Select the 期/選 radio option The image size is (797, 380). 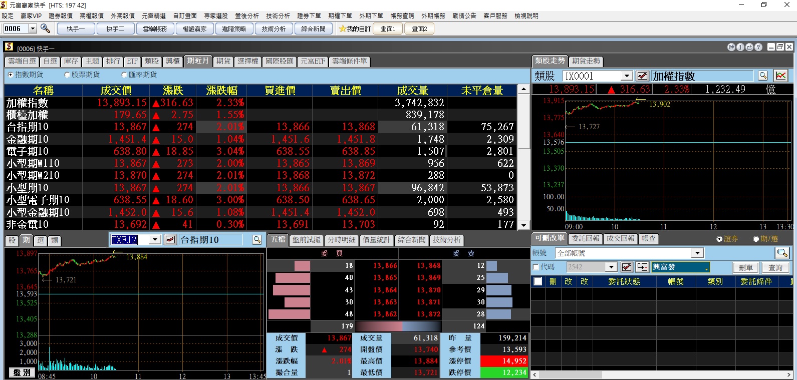coord(756,239)
